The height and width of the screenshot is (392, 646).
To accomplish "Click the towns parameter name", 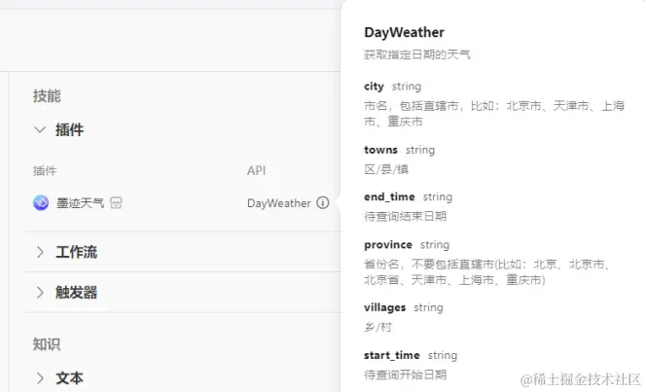I will point(380,150).
